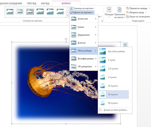Click the Блясък glow icon
Viewport: 151px width, 127px height.
73,43
